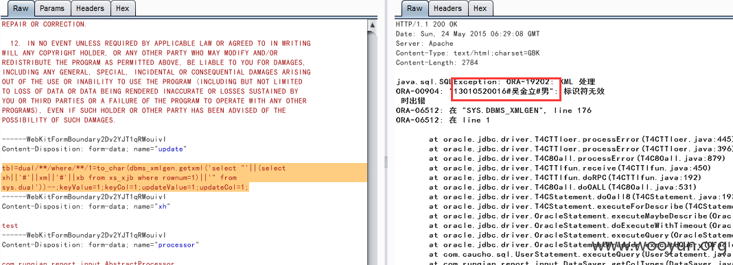This screenshot has width=733, height=265.
Task: Click the 'sys.dual'))--' keyValue line
Action: 126,187
